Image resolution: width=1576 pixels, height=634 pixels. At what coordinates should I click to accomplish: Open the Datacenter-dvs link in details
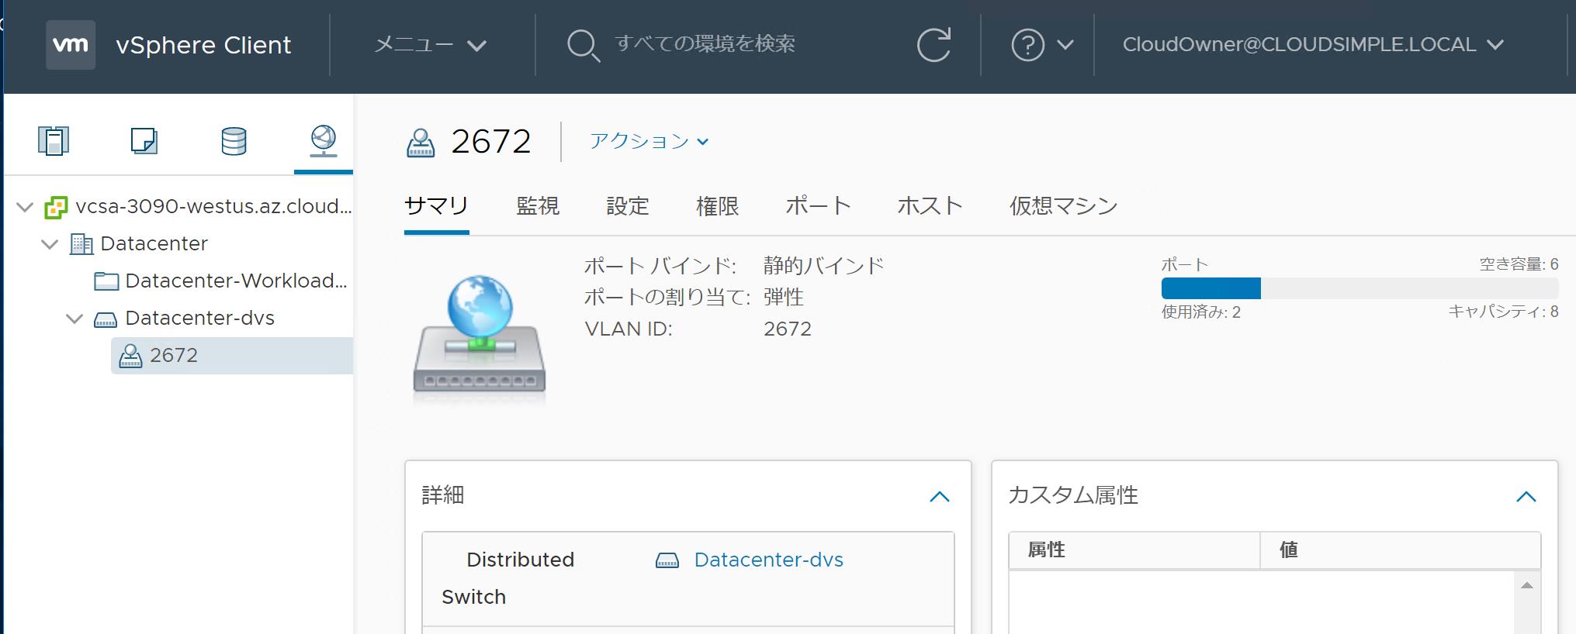768,560
